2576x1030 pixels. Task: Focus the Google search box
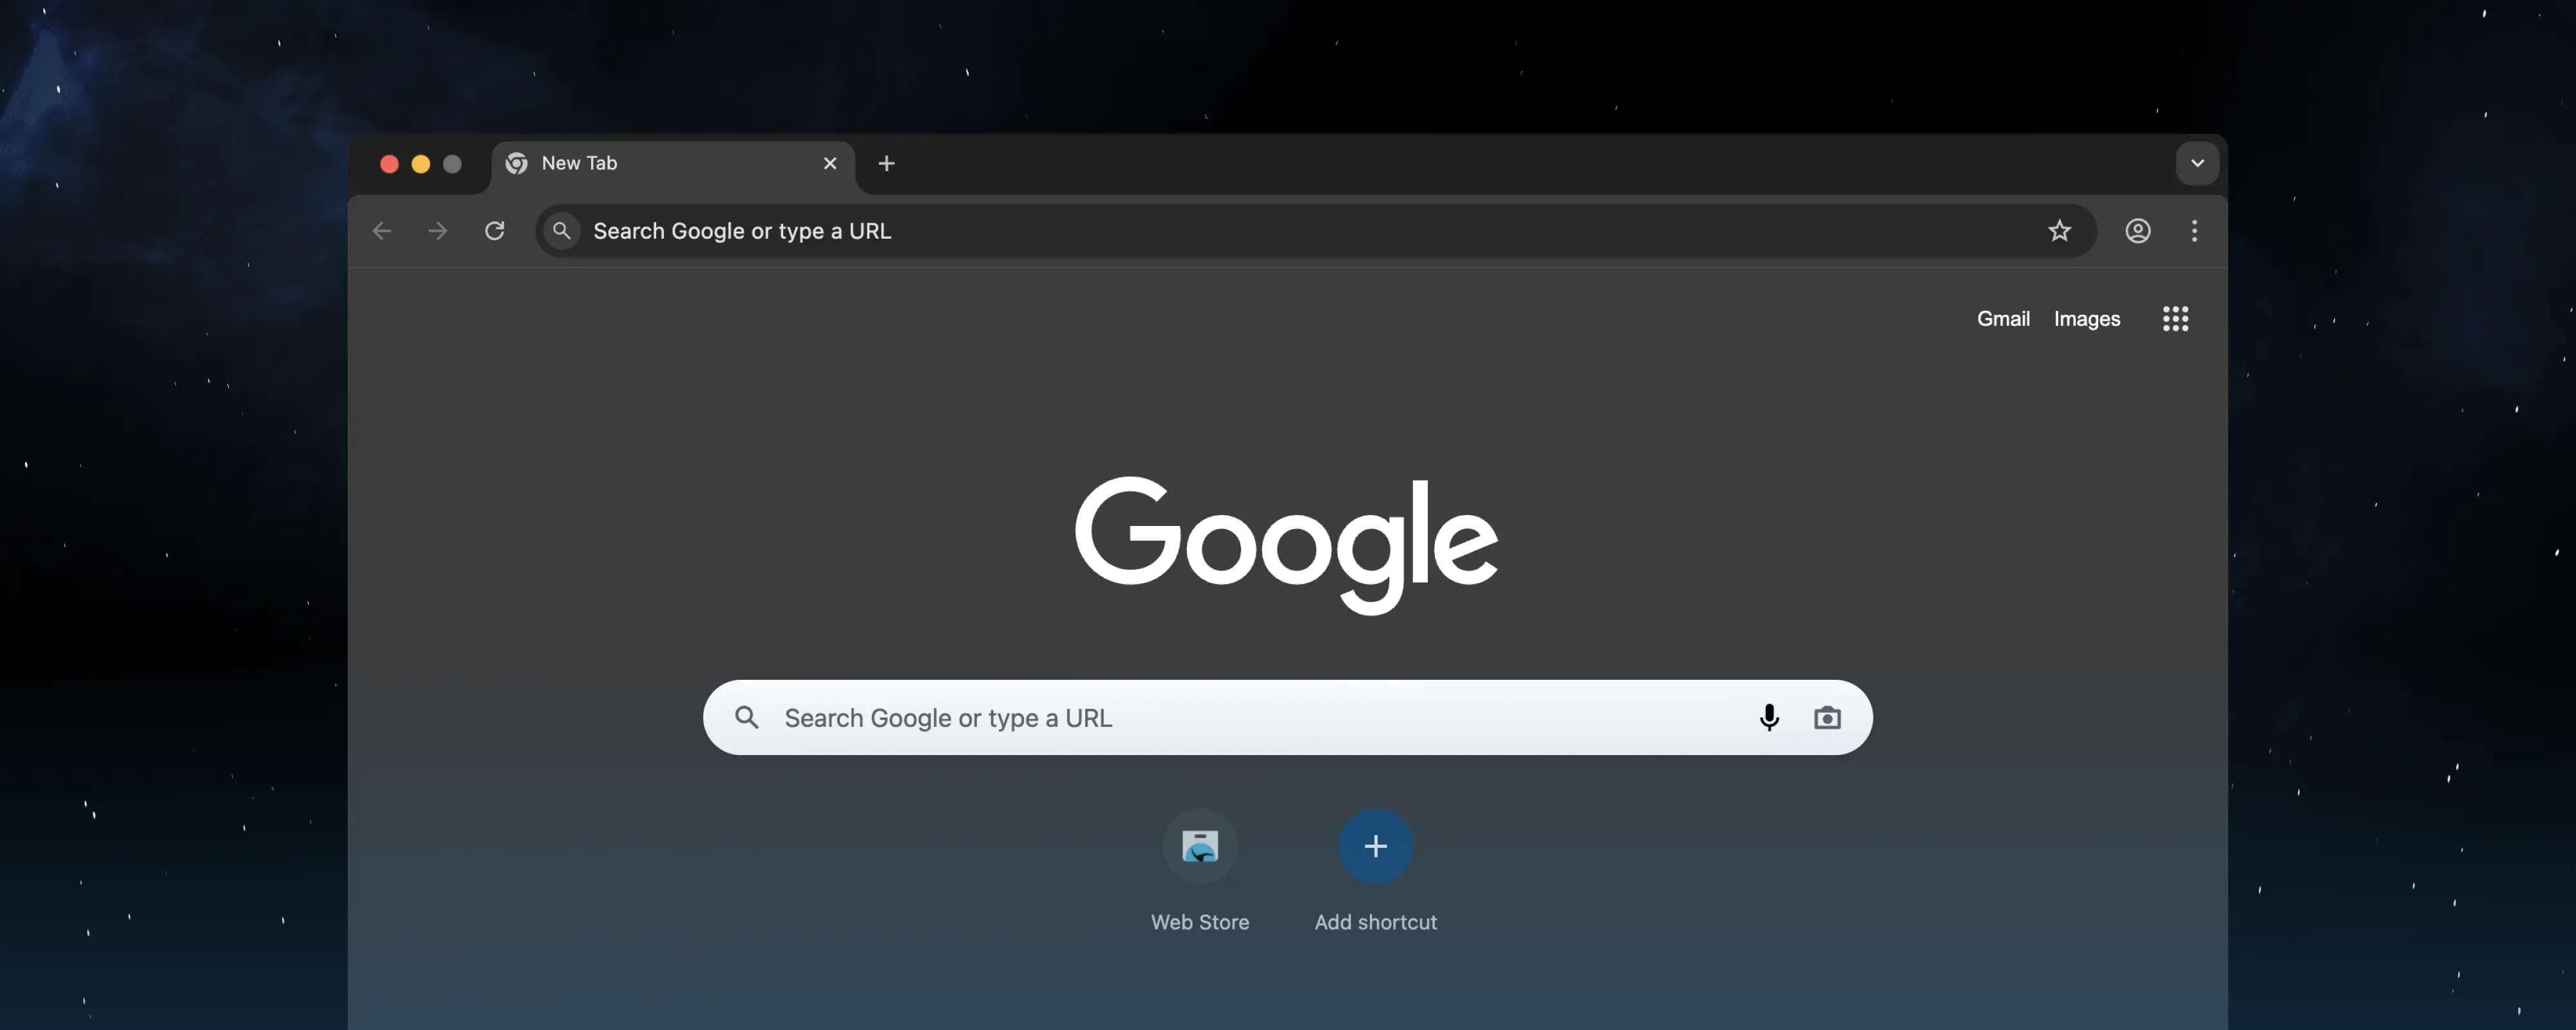(1250, 717)
